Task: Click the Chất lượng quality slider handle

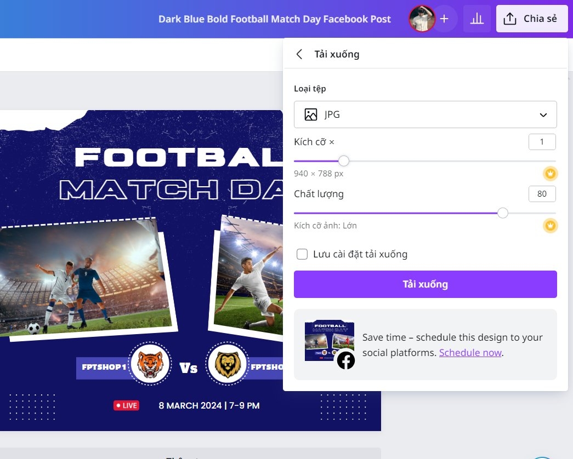Action: click(502, 213)
